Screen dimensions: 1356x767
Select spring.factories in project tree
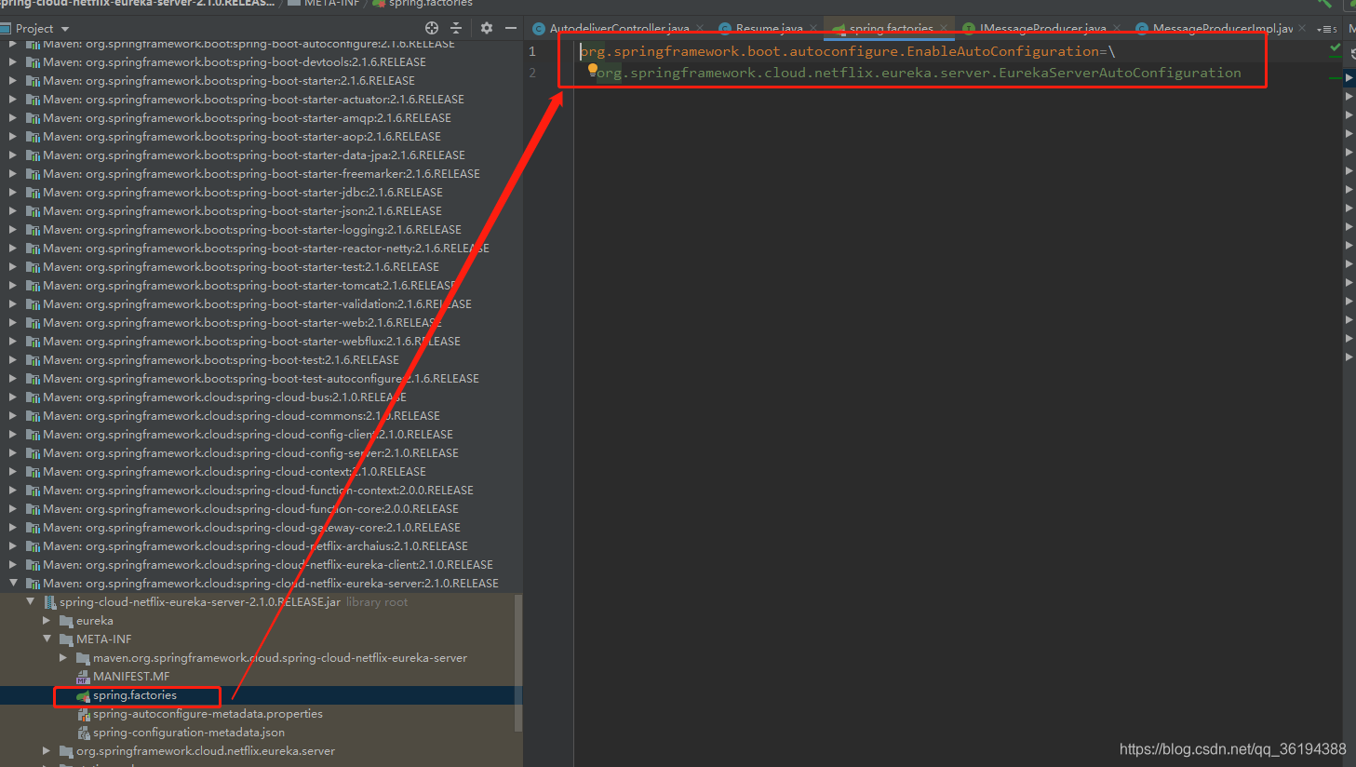coord(134,695)
